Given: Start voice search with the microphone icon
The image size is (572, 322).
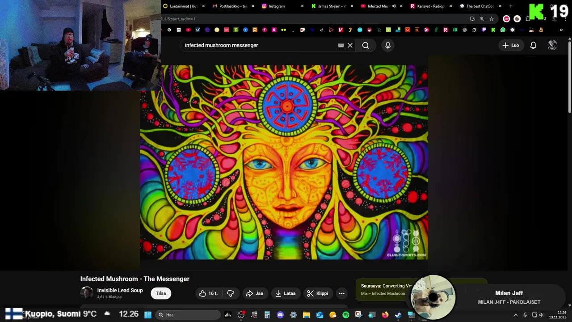Looking at the screenshot, I should pos(388,45).
